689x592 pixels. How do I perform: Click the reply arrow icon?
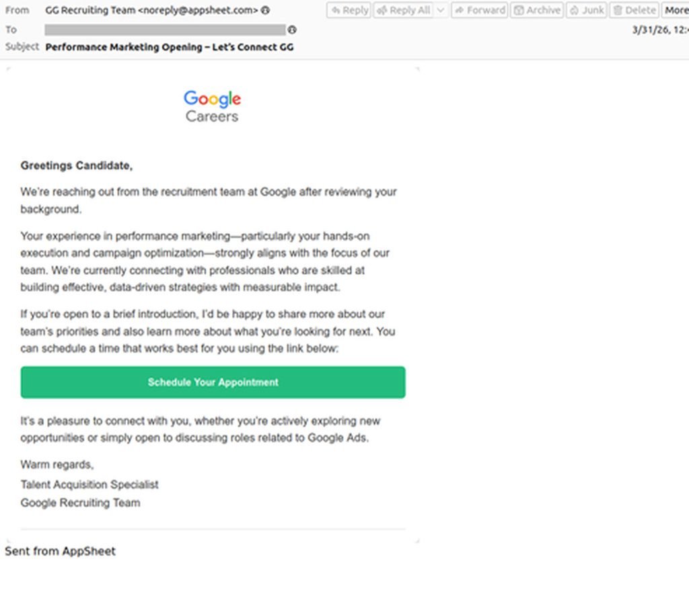pos(336,11)
